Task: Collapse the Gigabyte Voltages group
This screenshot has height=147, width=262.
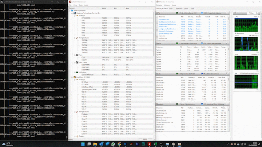Action: tap(75, 16)
